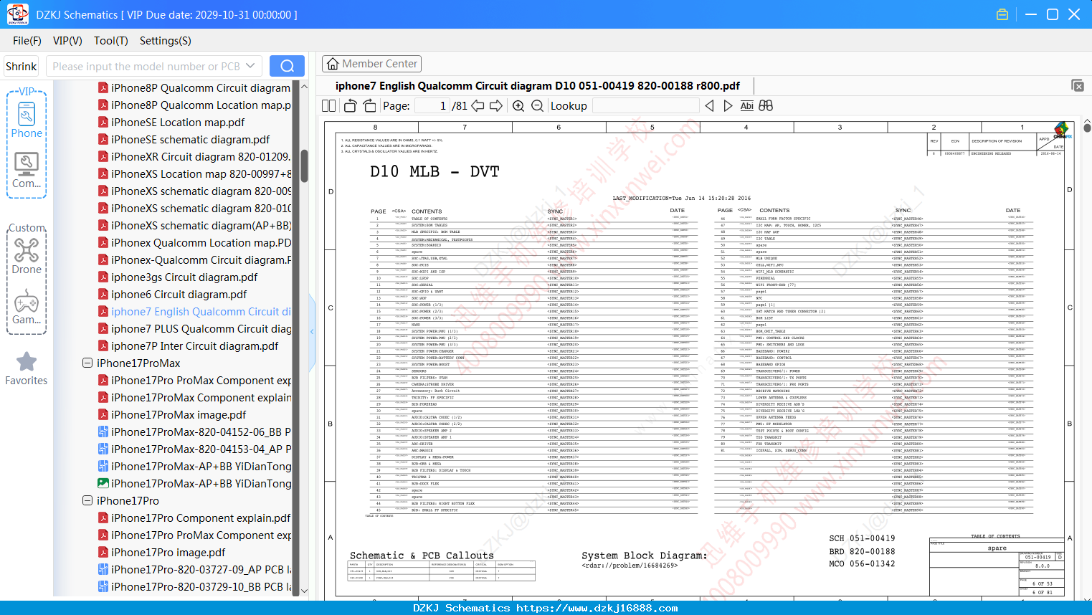The image size is (1092, 615).
Task: Collapse the iPhone17Pro folder
Action: (87, 501)
